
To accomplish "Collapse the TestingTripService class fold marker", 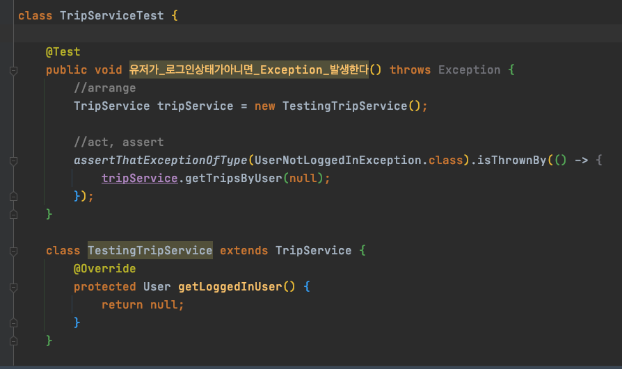I will (x=13, y=252).
